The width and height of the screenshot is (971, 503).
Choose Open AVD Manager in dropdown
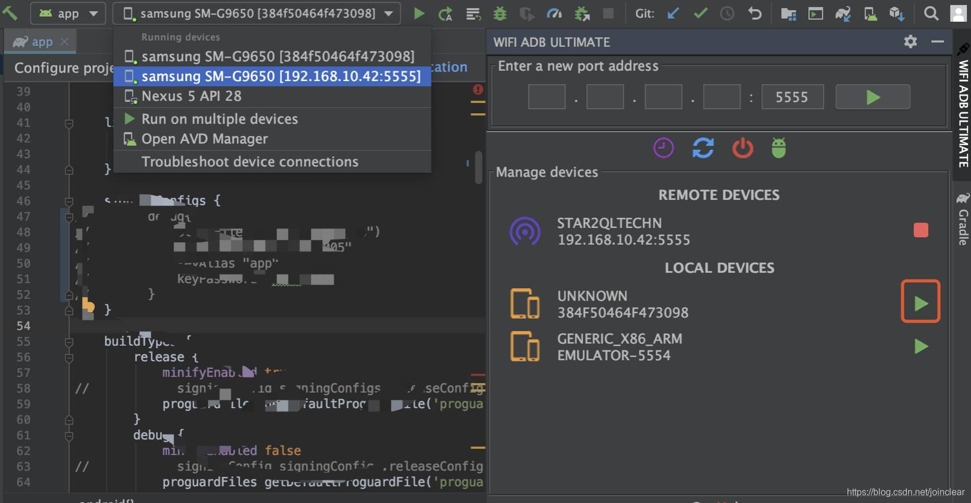(x=272, y=139)
